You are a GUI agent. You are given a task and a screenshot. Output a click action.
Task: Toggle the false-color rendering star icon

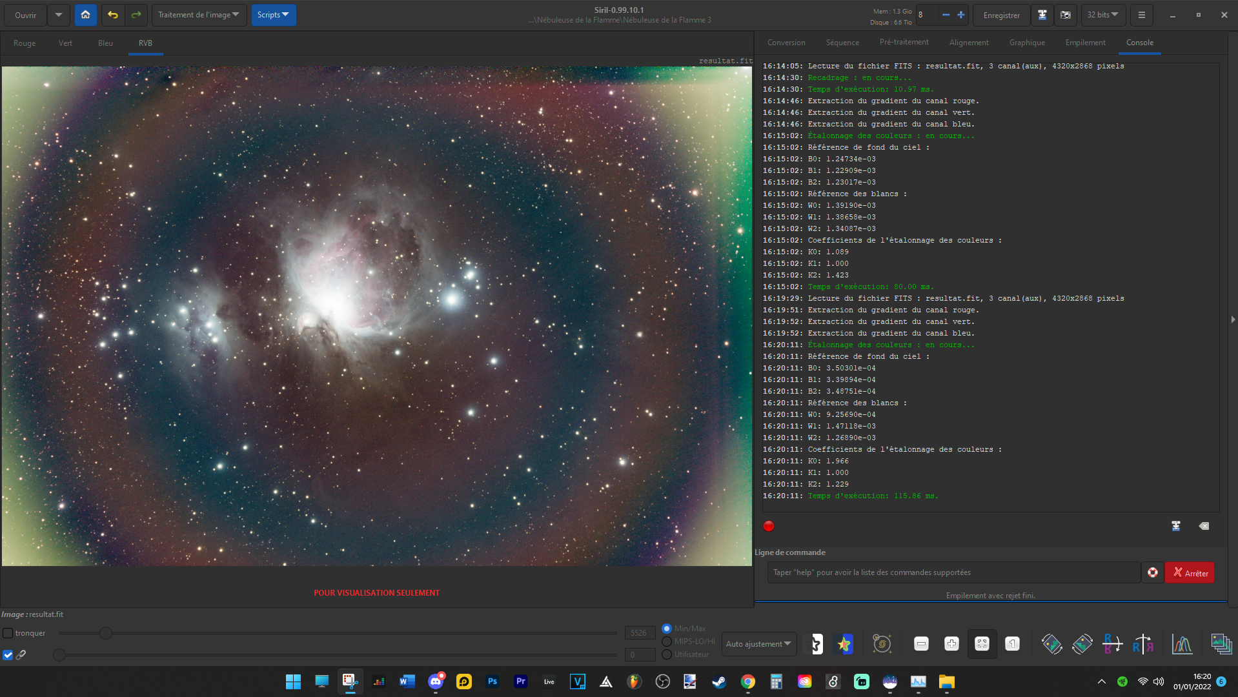coord(844,644)
